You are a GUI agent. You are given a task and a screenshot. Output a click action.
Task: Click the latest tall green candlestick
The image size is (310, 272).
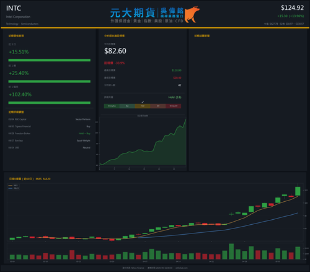click(298, 191)
